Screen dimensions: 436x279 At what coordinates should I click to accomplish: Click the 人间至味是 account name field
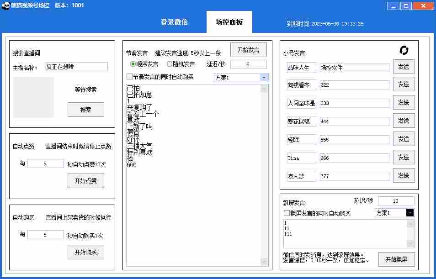pos(302,103)
